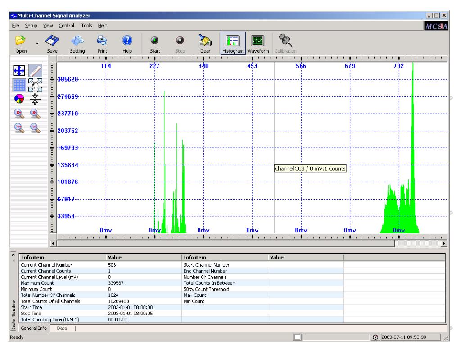Select the Maximum Count value 339587

pyautogui.click(x=116, y=283)
